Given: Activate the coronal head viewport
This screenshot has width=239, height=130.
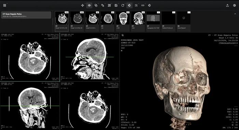Looking at the screenshot, I should pos(30,106).
